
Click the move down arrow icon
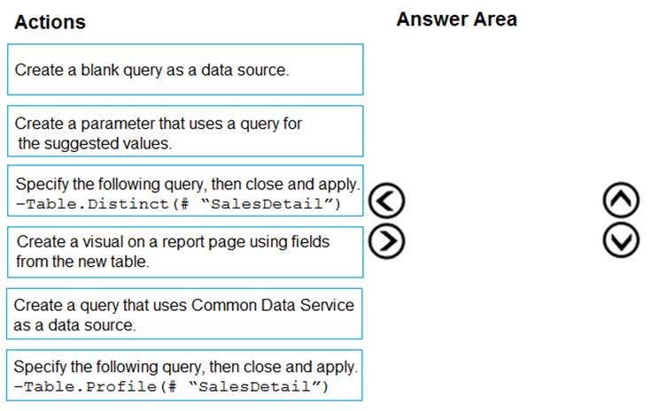pyautogui.click(x=621, y=240)
